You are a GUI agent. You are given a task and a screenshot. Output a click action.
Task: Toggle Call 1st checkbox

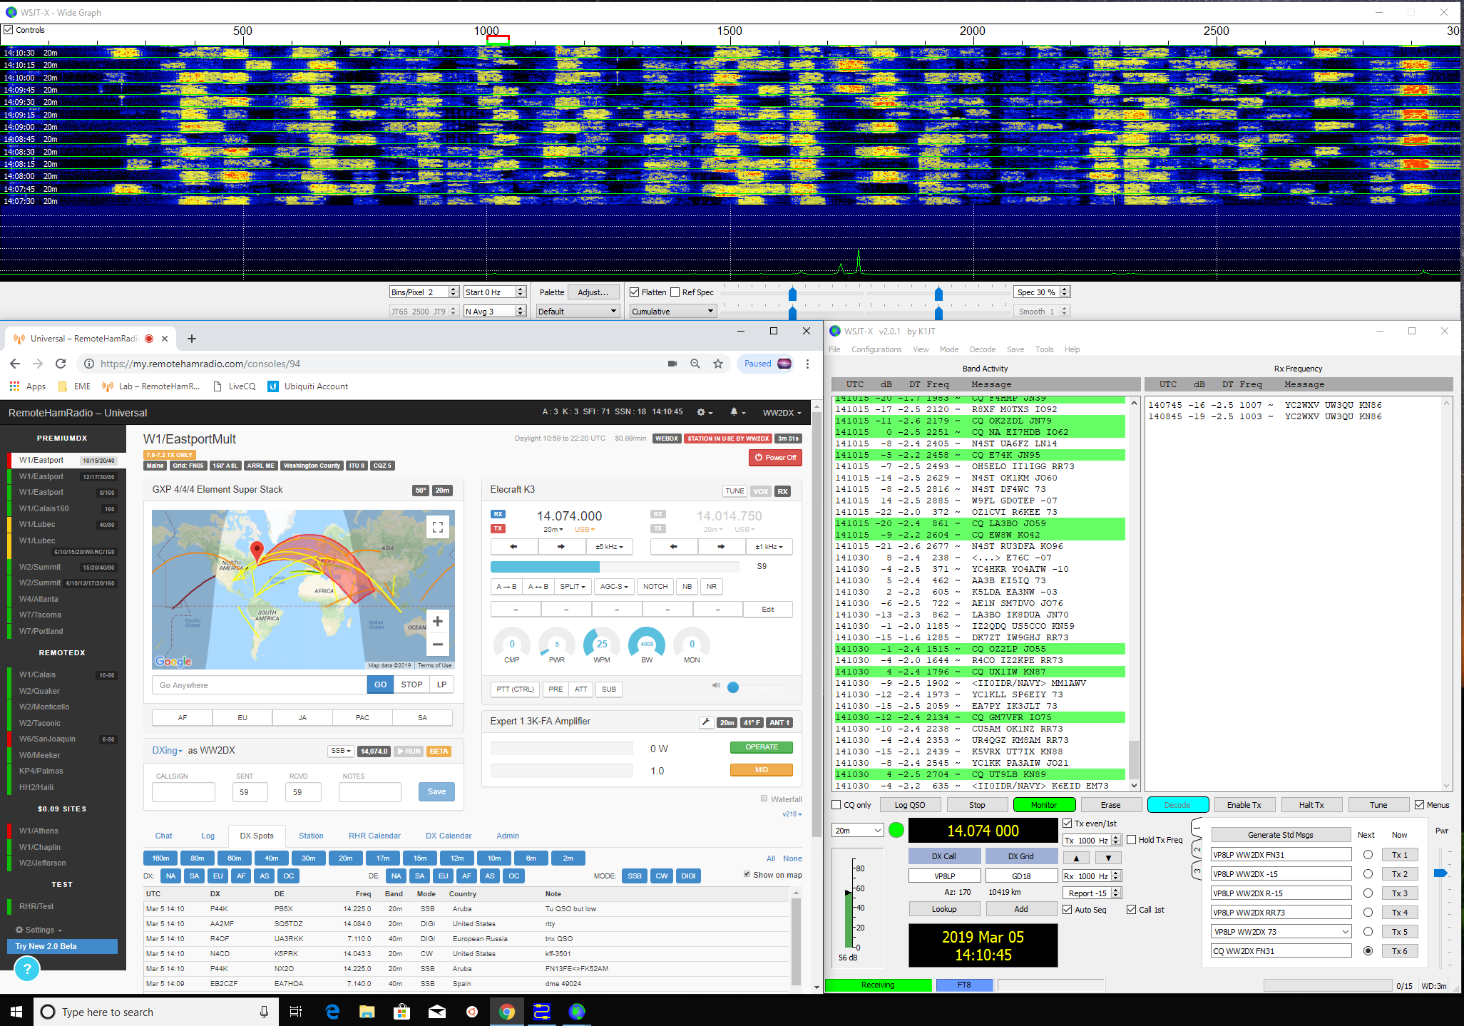[1131, 910]
